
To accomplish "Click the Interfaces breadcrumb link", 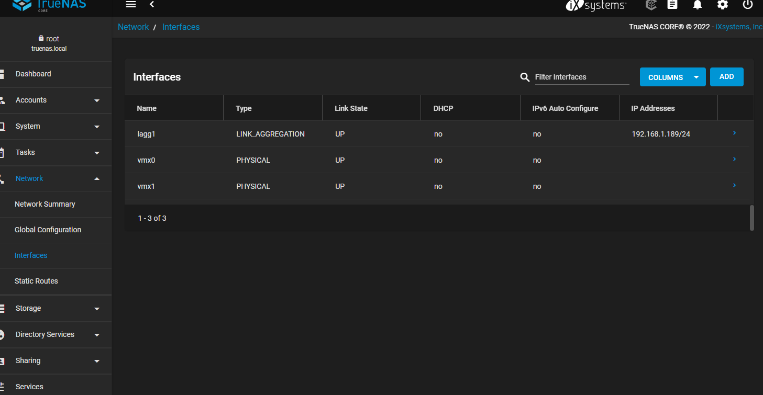I will [x=181, y=27].
